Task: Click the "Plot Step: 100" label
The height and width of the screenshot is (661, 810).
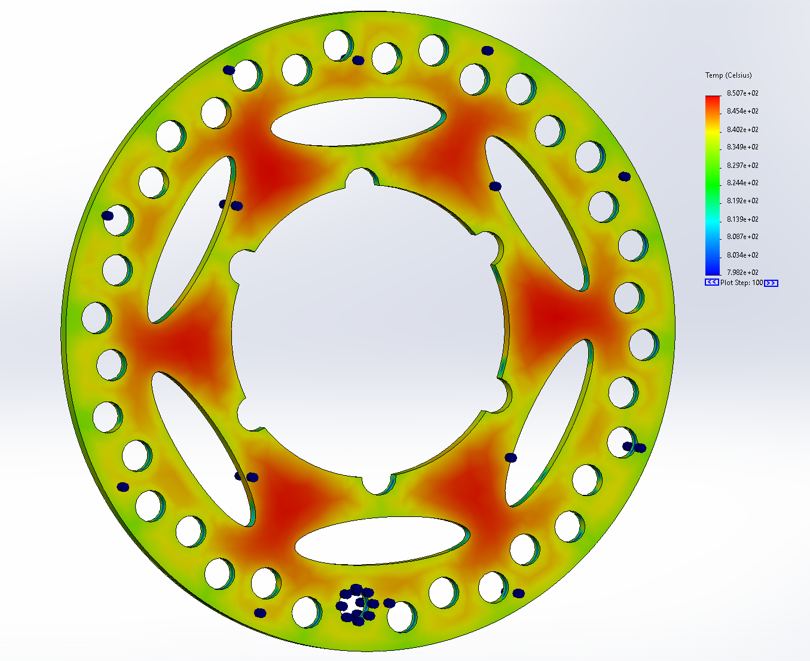Action: (741, 283)
